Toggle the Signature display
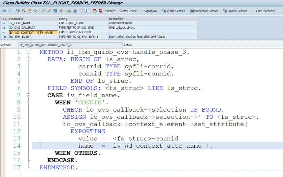Viewport: 283px width, 177px height. (x=150, y=11)
